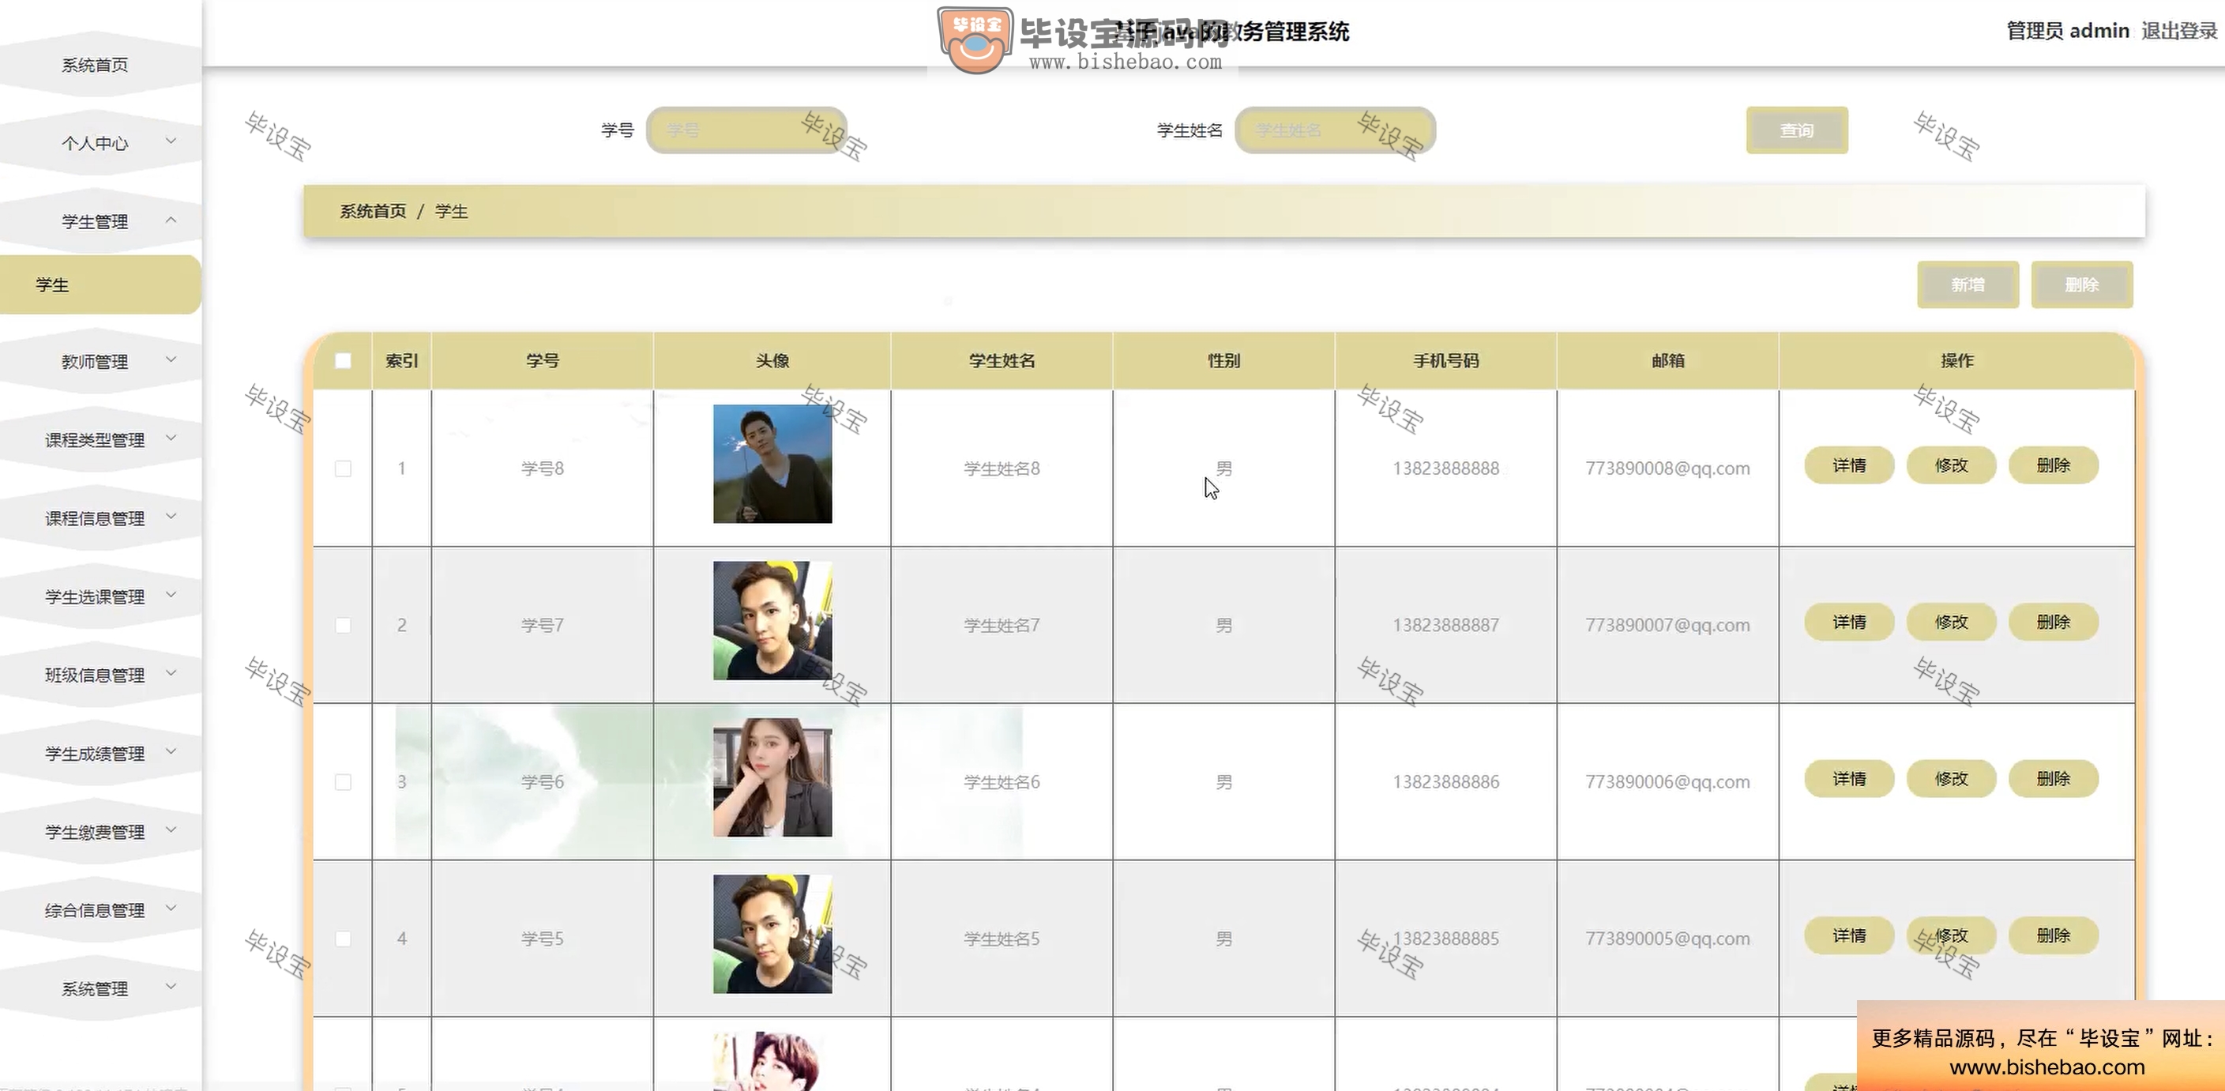
Task: Click 修改 for 学号6
Action: (1951, 779)
